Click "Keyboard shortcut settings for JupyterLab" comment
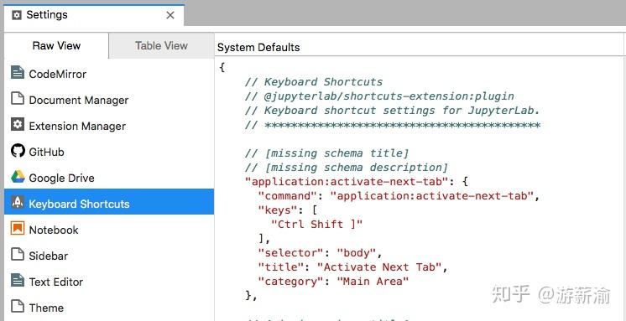The image size is (626, 321). click(393, 111)
